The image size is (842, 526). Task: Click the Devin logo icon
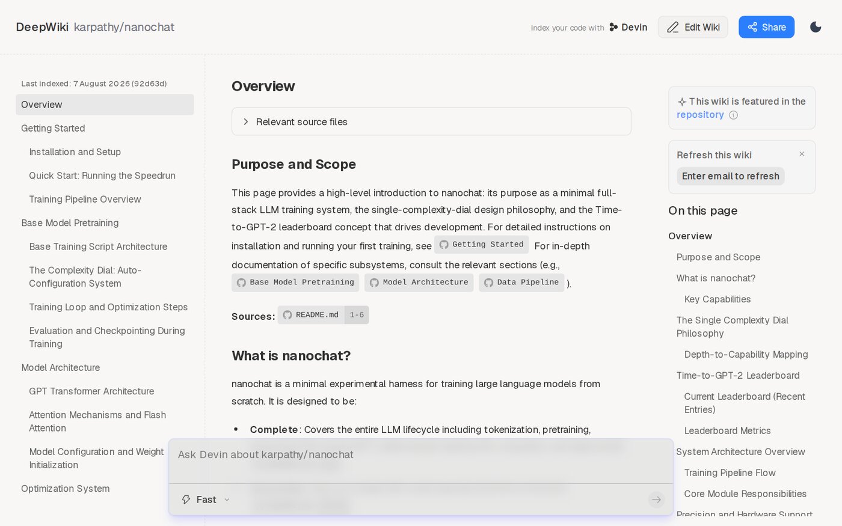[x=613, y=27]
